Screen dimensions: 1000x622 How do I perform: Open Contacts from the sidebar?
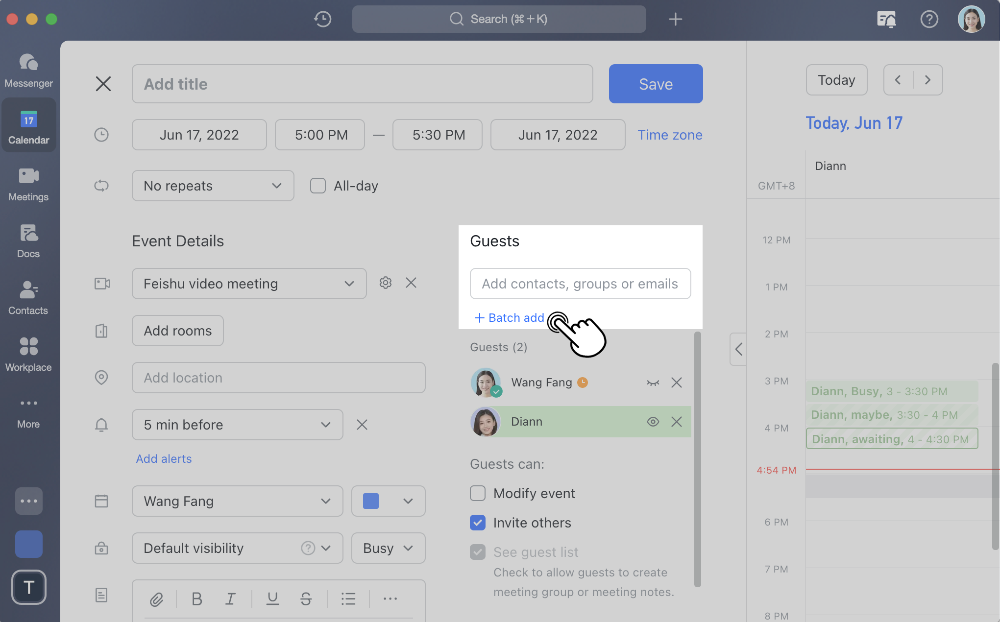pyautogui.click(x=28, y=298)
